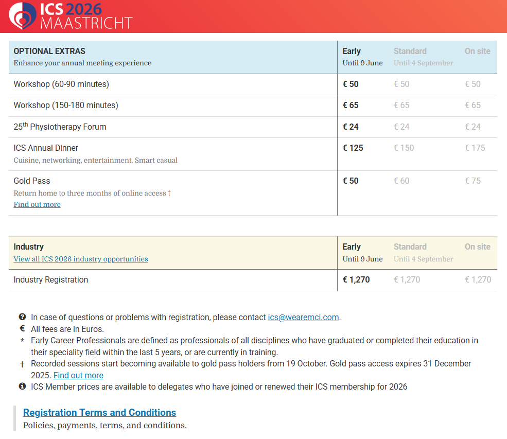The height and width of the screenshot is (439, 507).
Task: Click the Industry Registration row label
Action: (51, 279)
